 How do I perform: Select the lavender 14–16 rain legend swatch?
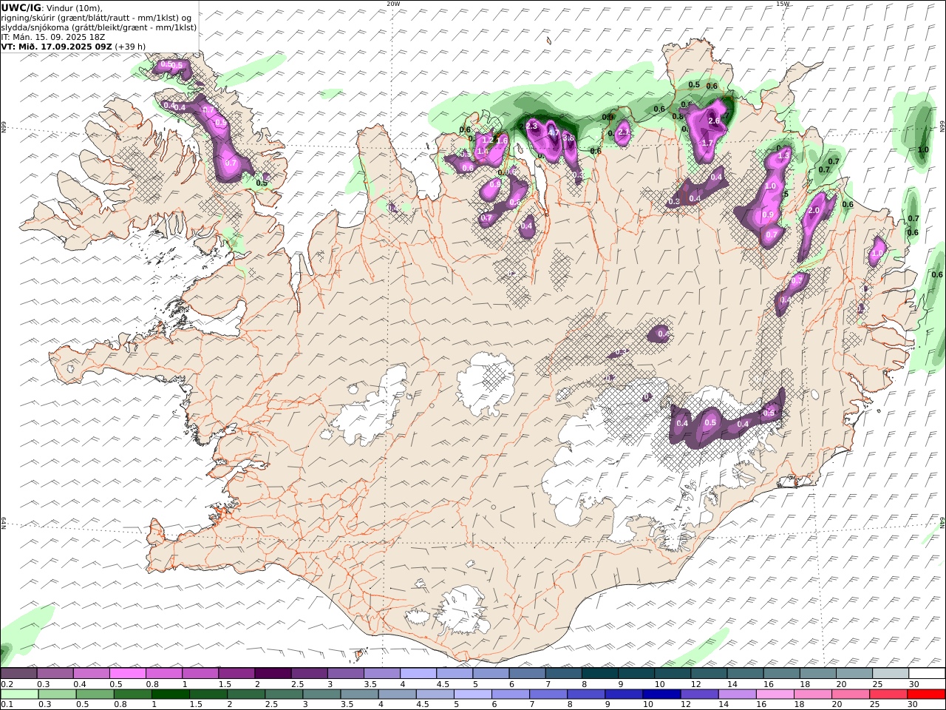737,694
